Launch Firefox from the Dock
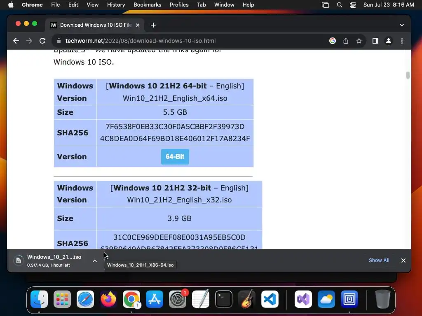This screenshot has height=316, width=422. 108,299
